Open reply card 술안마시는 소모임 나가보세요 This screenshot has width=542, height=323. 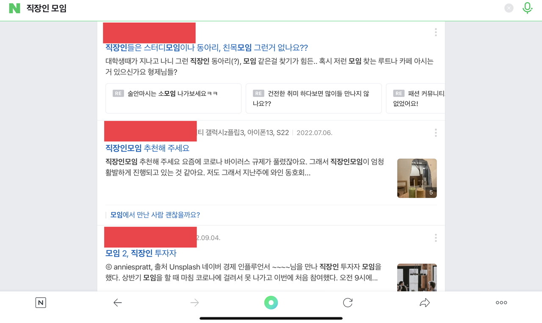173,98
